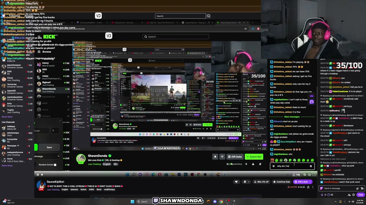This screenshot has width=366, height=205.
Task: Click the Kick follow heart for ShawnDonda
Action: click(222, 157)
